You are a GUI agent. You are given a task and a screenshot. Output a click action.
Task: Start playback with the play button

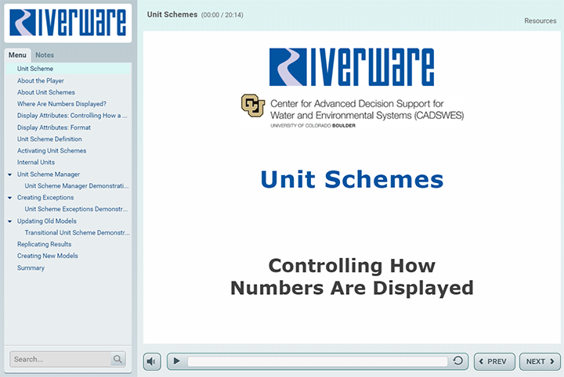click(176, 361)
